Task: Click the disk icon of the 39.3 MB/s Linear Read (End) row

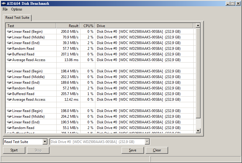Action: 9,43
